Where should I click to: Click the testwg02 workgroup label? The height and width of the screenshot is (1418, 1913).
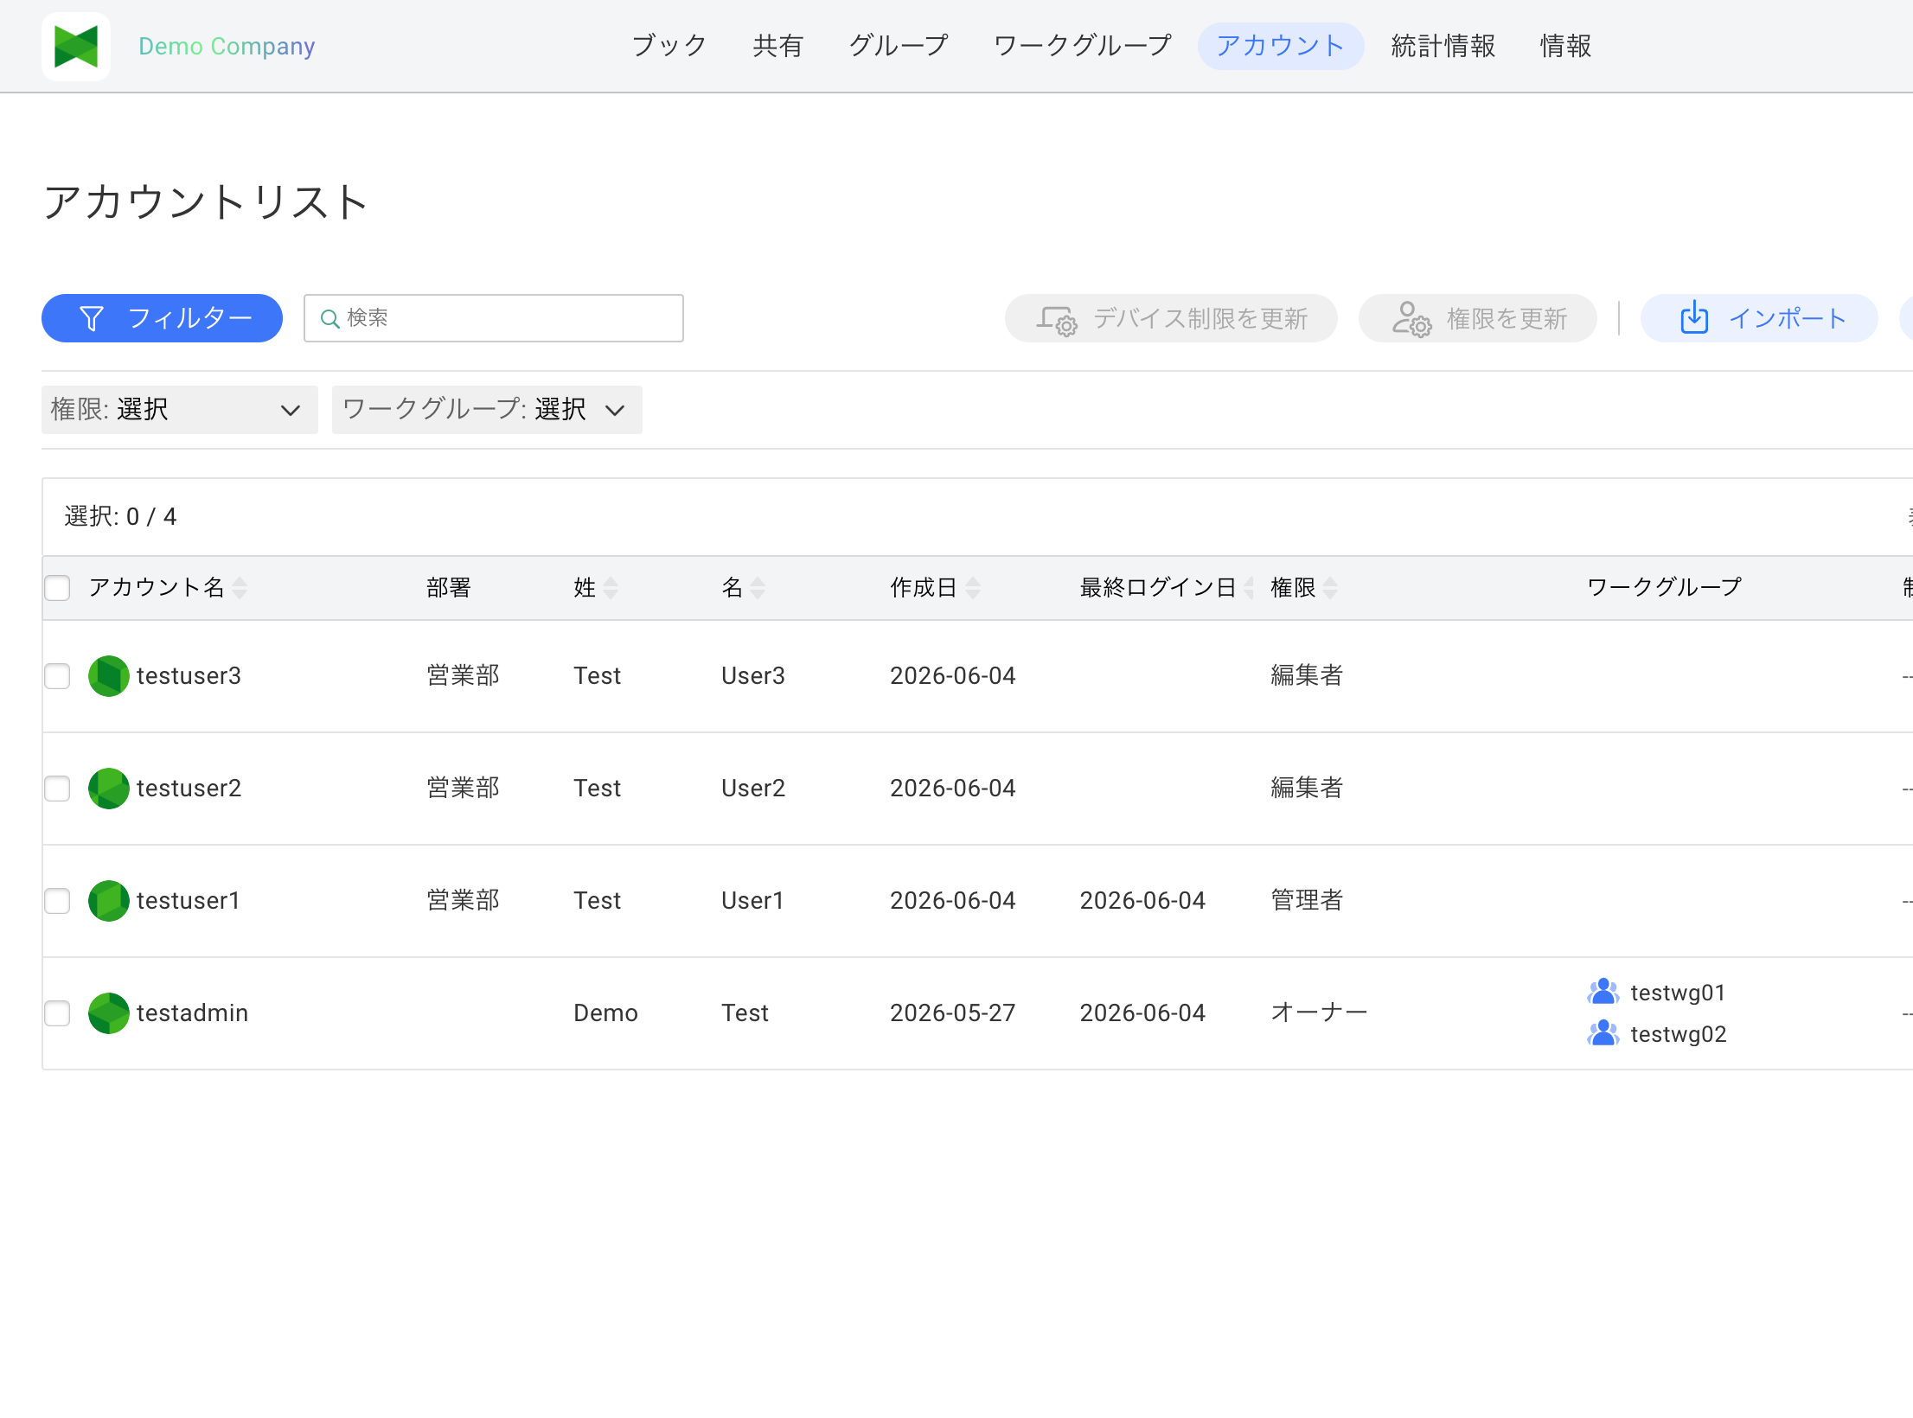point(1679,1034)
